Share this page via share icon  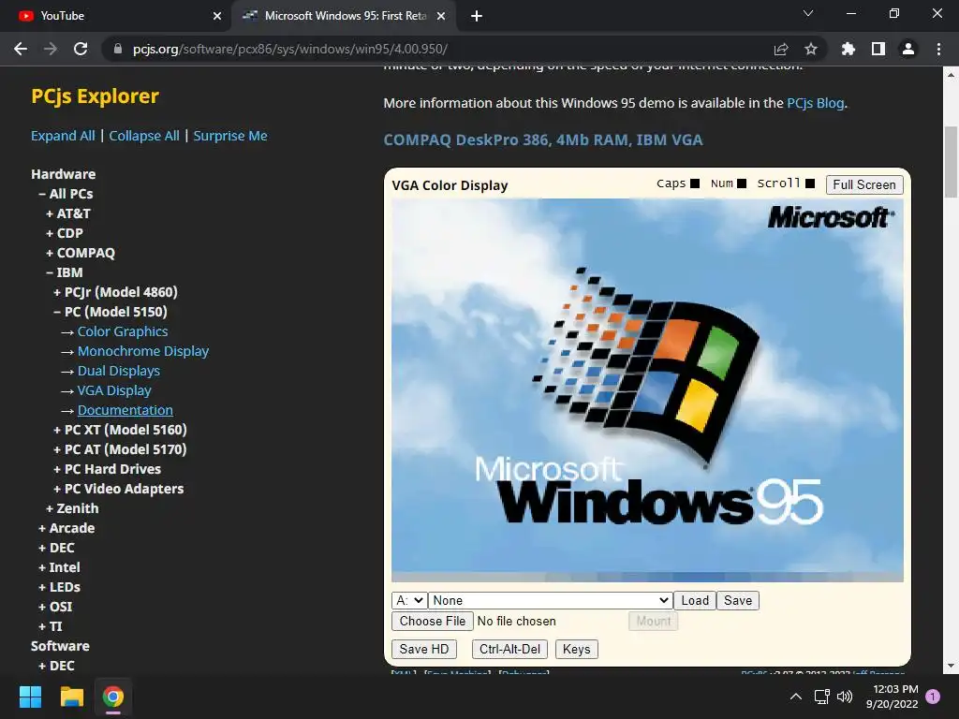coord(781,49)
